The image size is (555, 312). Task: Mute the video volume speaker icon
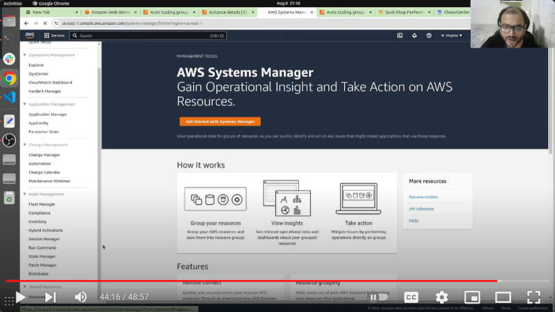tap(80, 297)
